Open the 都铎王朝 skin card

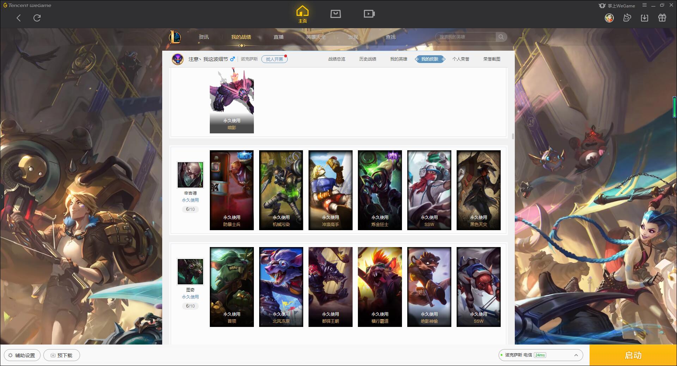coord(330,287)
